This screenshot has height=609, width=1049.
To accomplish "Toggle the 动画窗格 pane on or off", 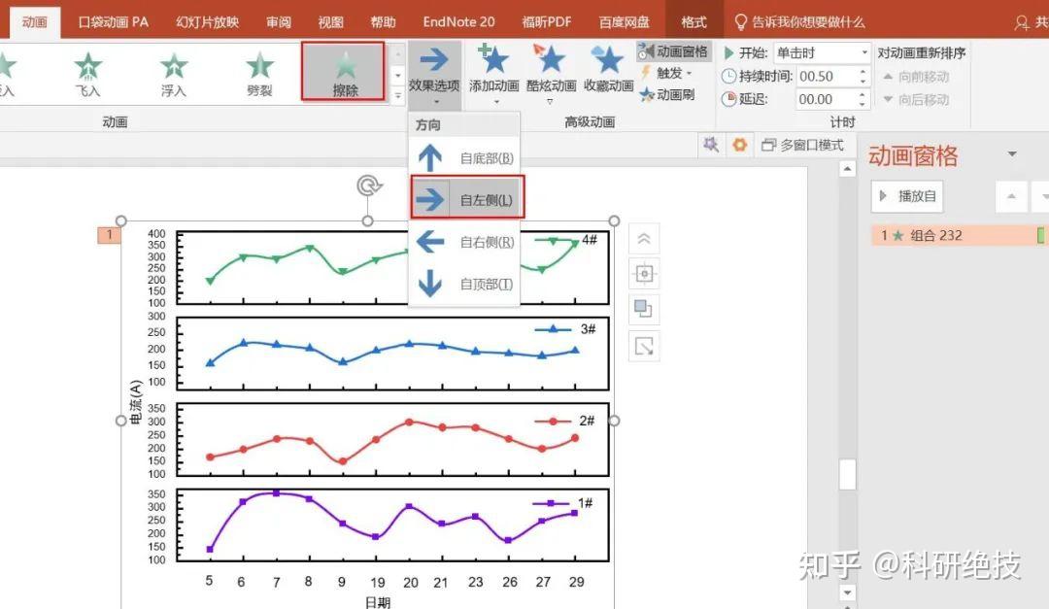I will click(x=677, y=51).
